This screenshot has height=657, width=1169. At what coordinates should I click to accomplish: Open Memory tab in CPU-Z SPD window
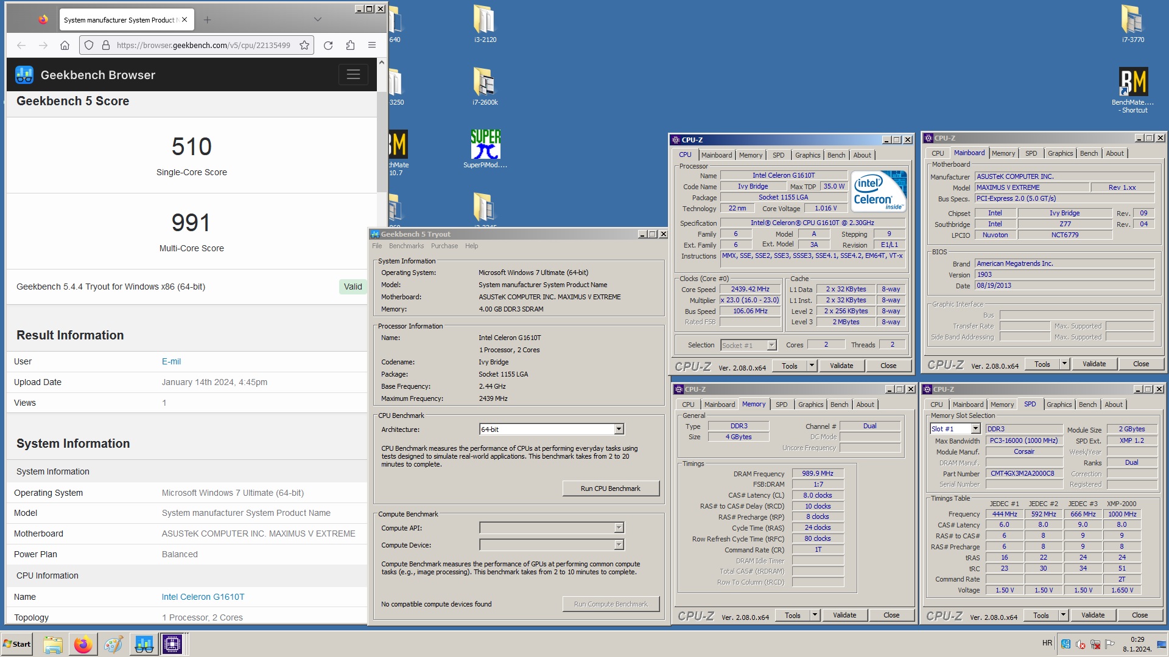tap(1002, 405)
